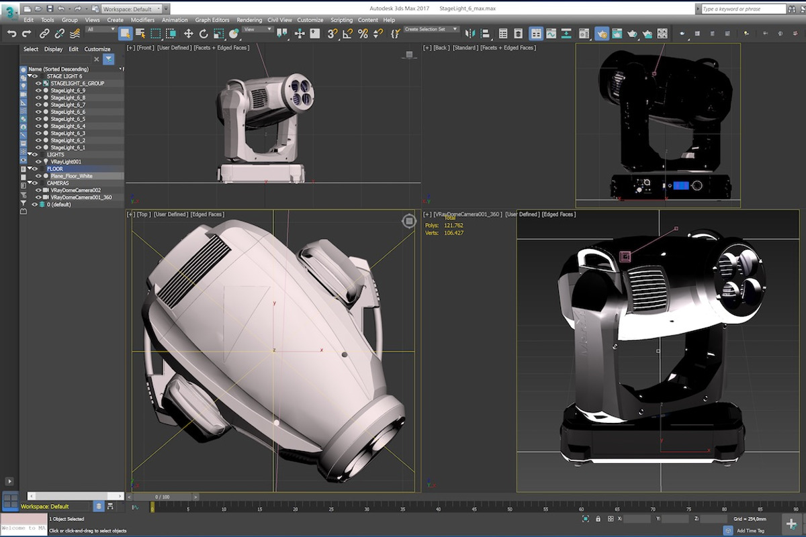Open Select by Name dialog icon

(140, 34)
